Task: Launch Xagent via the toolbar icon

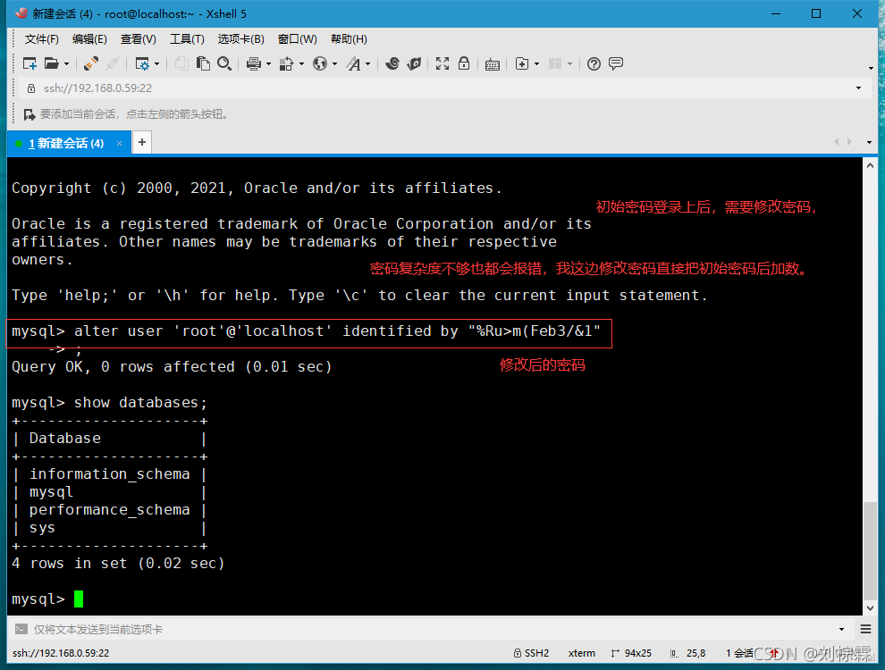Action: point(414,63)
